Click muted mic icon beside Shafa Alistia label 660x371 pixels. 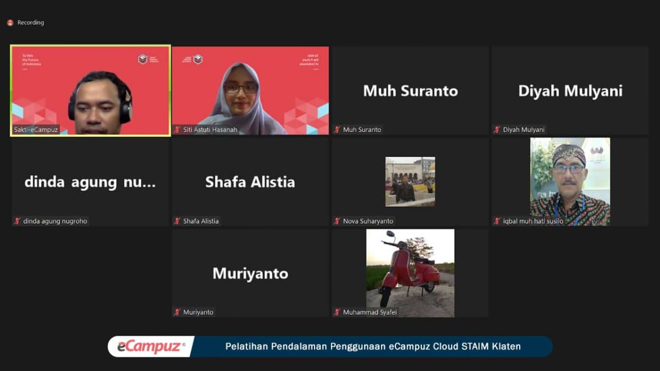tap(177, 221)
